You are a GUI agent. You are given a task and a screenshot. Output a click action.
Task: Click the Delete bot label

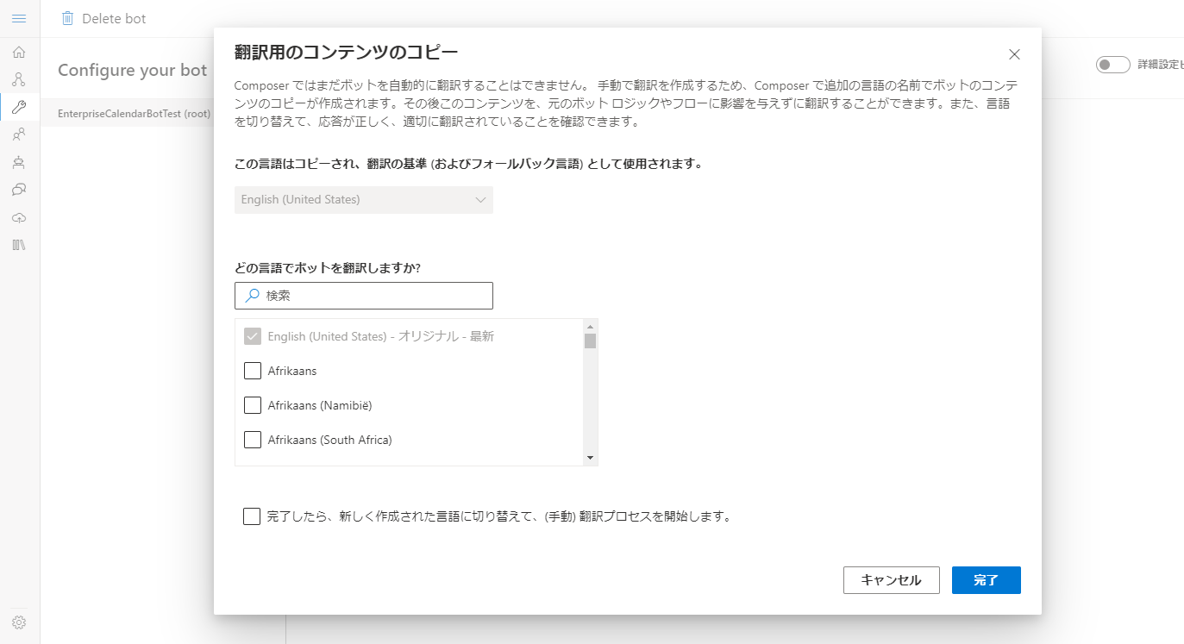[114, 19]
